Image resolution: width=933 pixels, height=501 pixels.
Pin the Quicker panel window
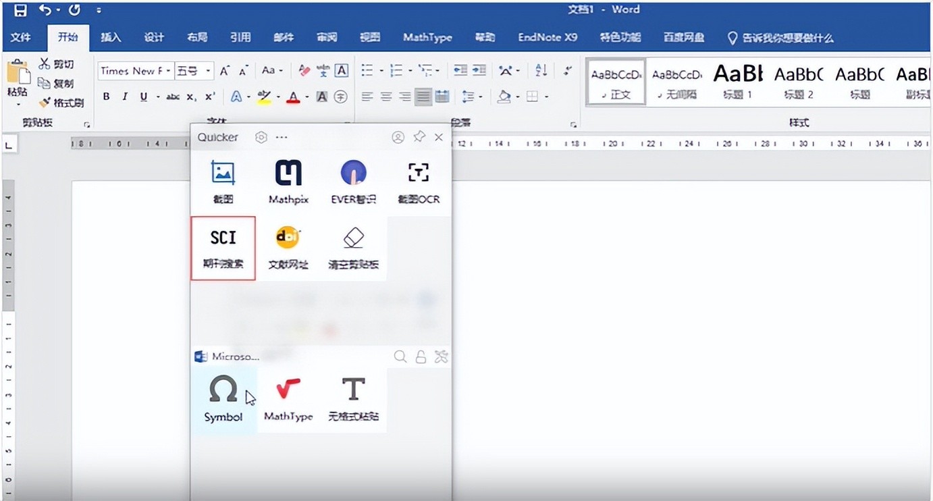coord(419,137)
